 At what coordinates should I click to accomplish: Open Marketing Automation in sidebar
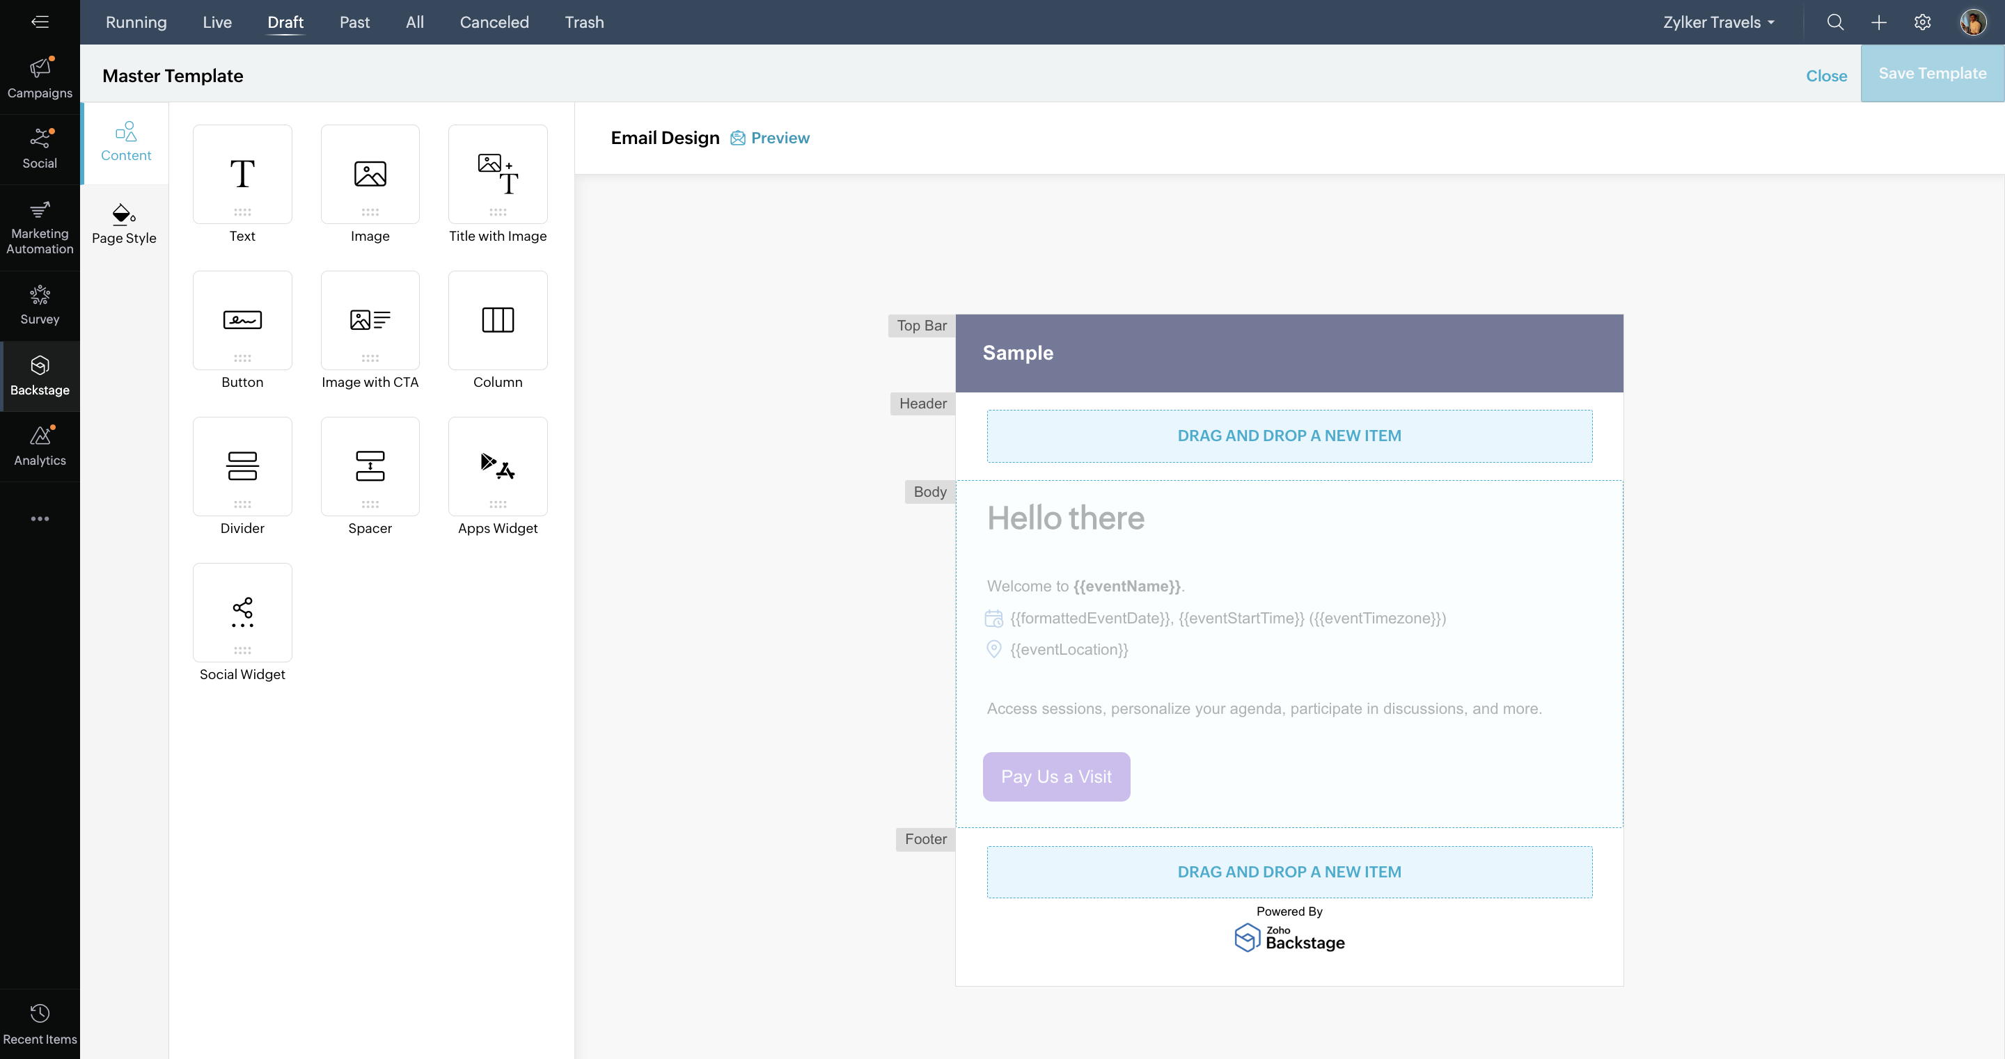tap(40, 228)
